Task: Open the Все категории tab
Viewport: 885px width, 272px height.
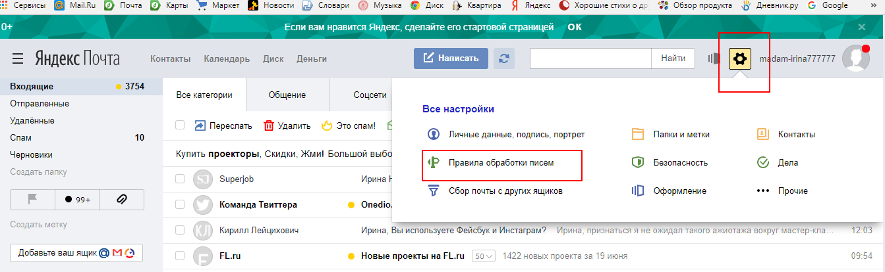Action: click(204, 95)
